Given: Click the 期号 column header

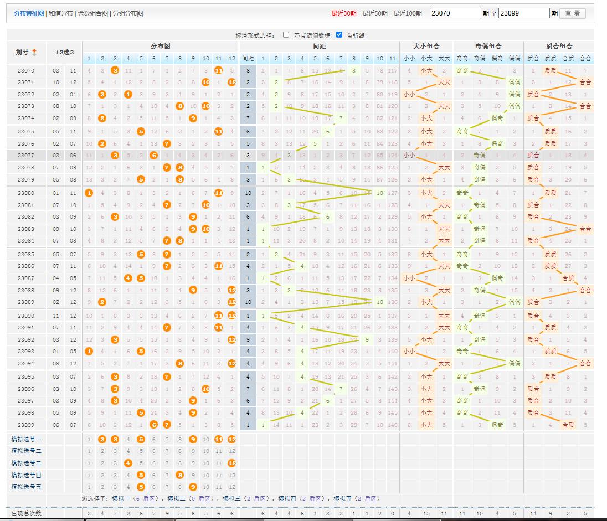Looking at the screenshot, I should pyautogui.click(x=22, y=52).
